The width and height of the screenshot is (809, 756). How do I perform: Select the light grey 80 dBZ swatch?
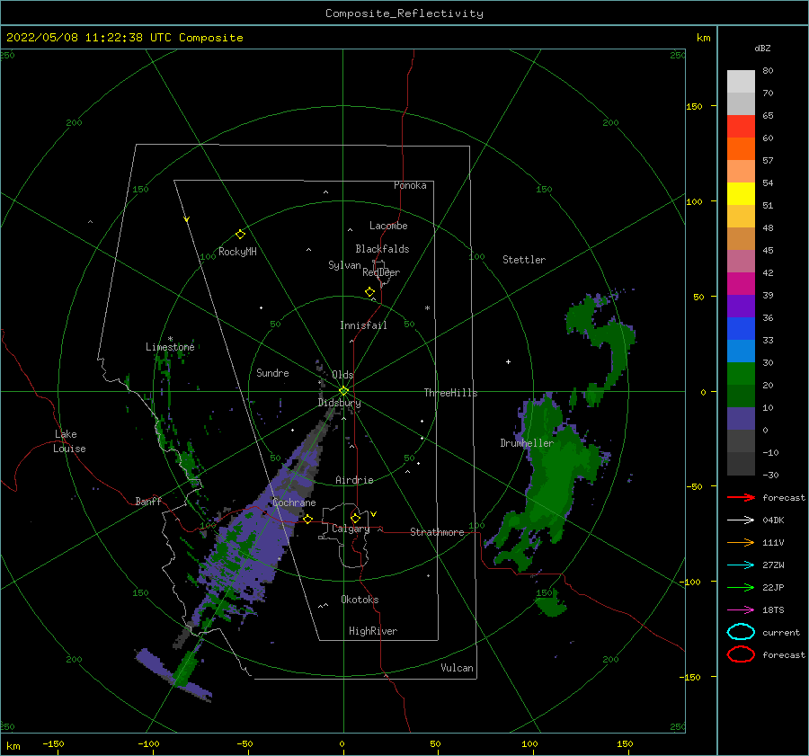(x=741, y=81)
